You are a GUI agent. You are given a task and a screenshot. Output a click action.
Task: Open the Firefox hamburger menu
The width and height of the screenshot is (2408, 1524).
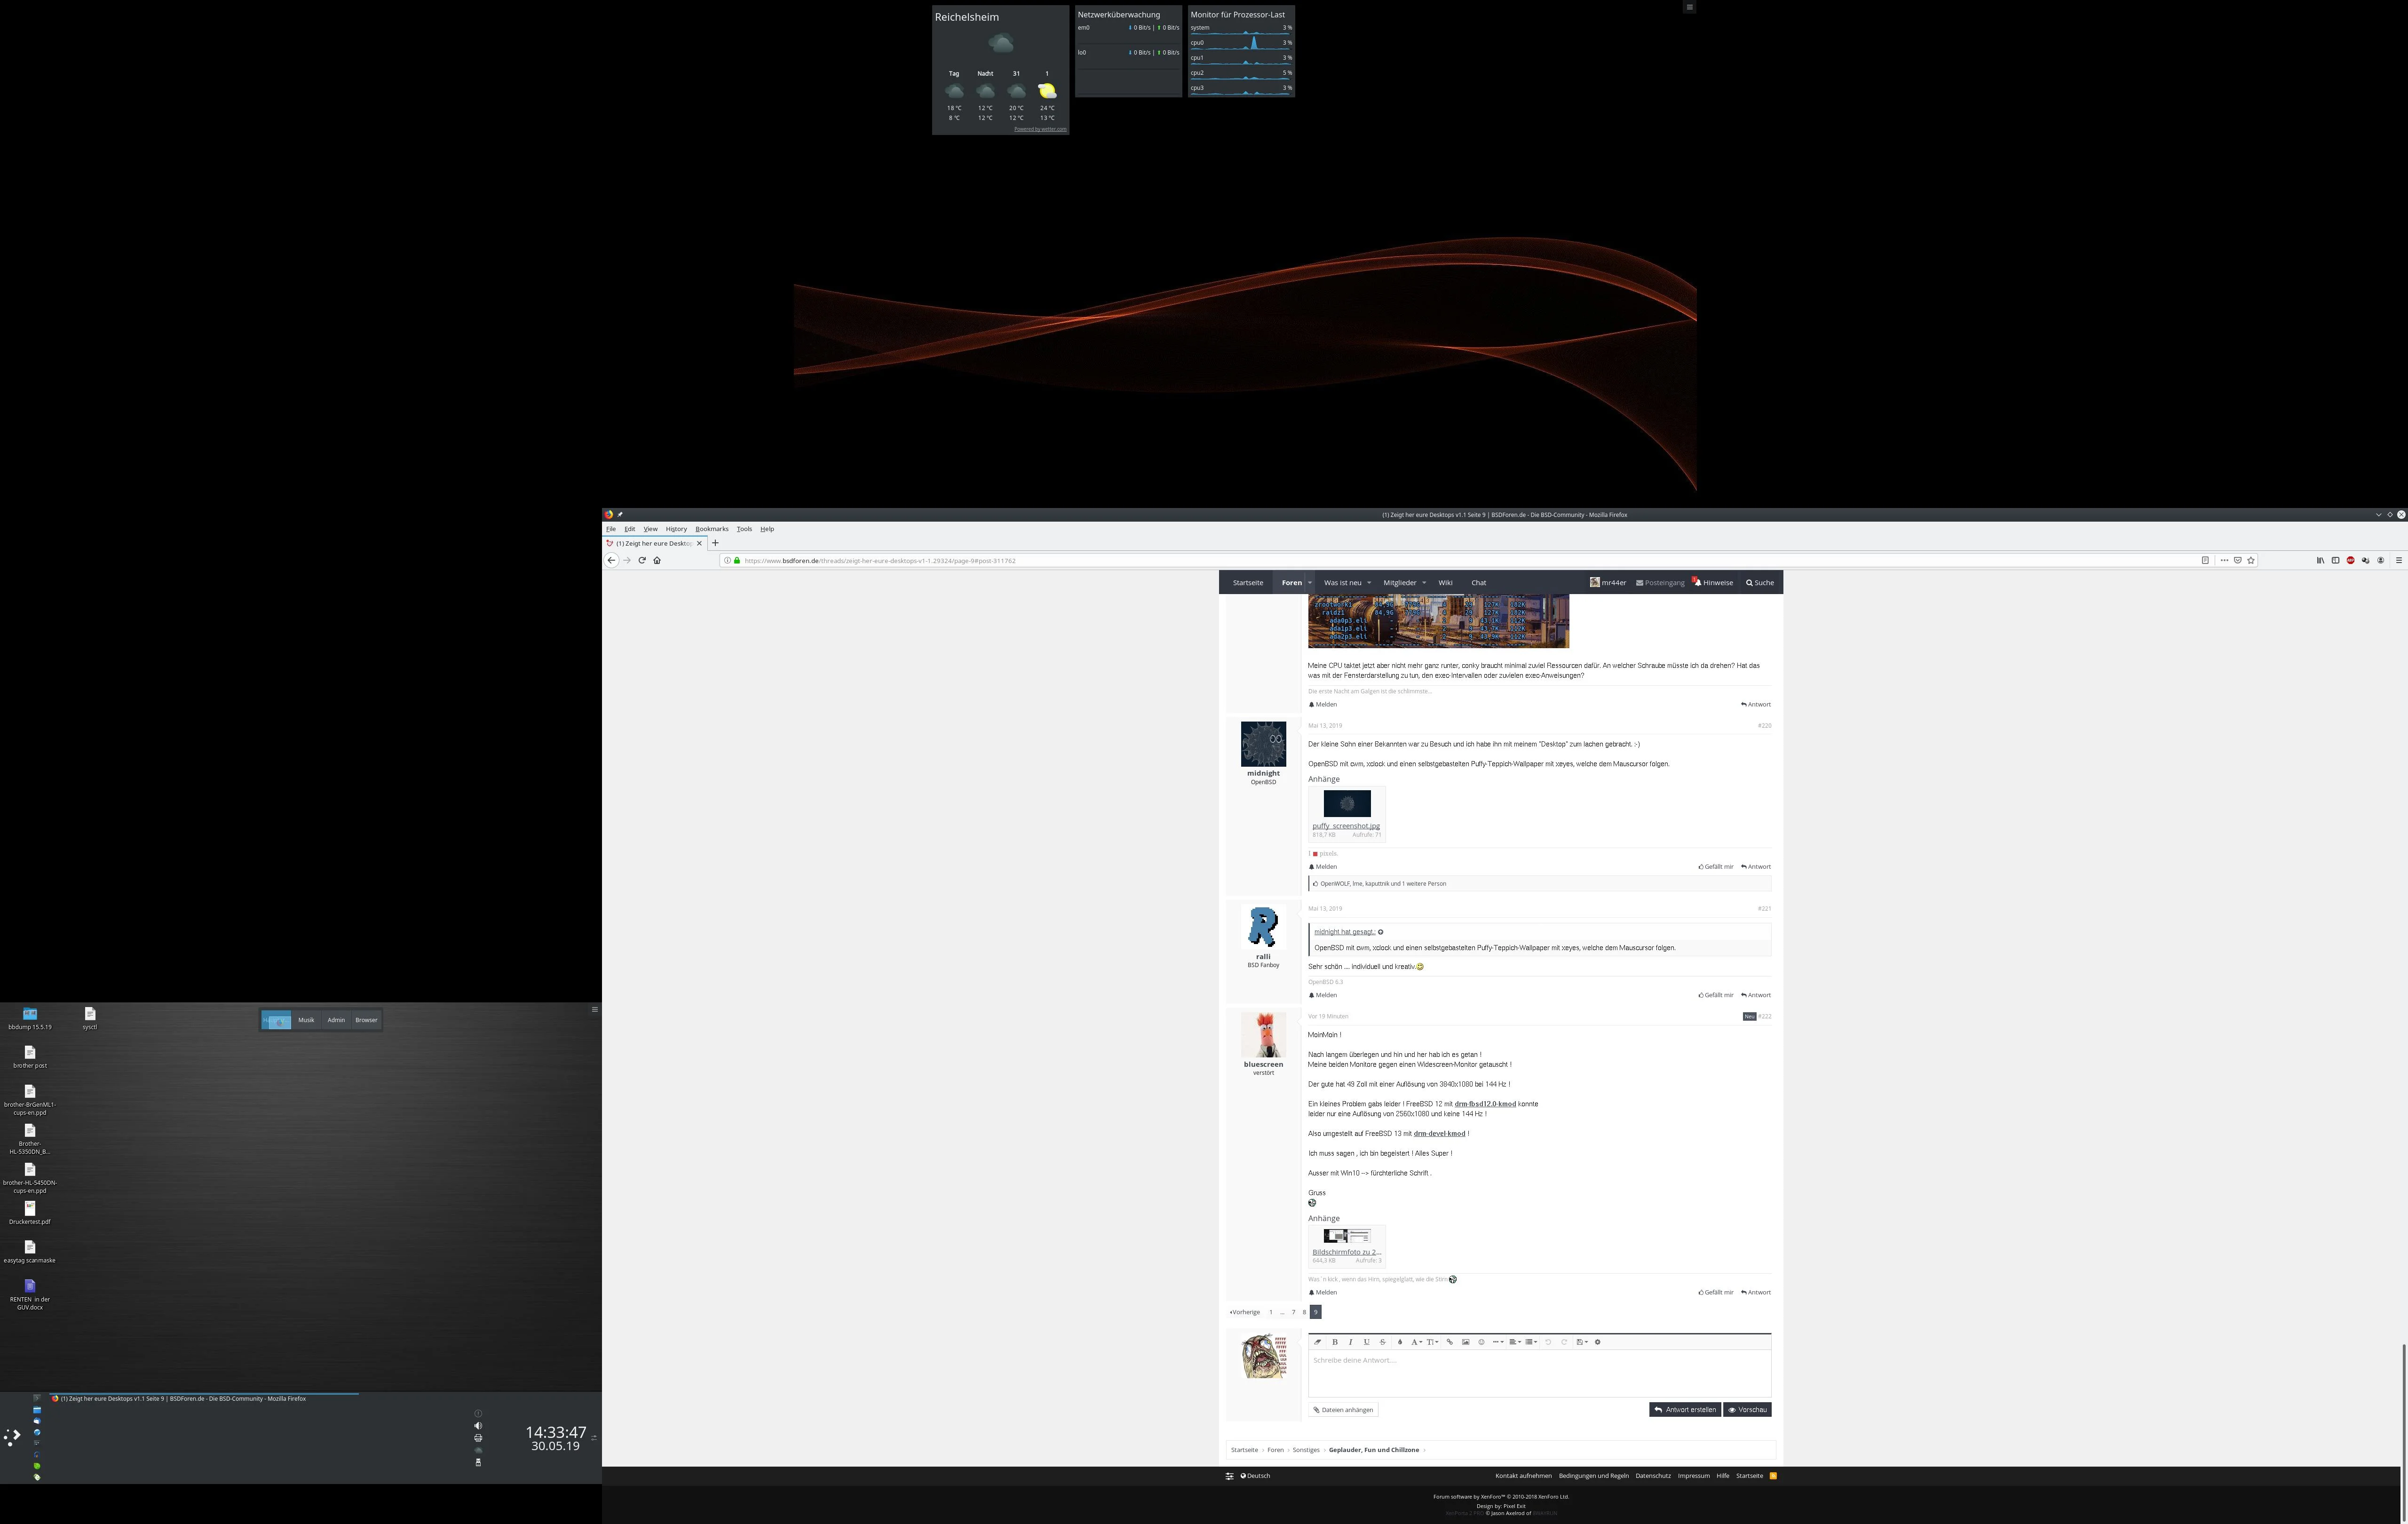pos(2398,560)
